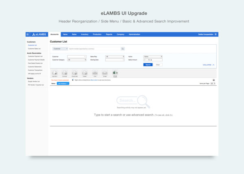Open Customer Transactions in side menu
The width and height of the screenshot is (244, 174).
tap(35, 70)
